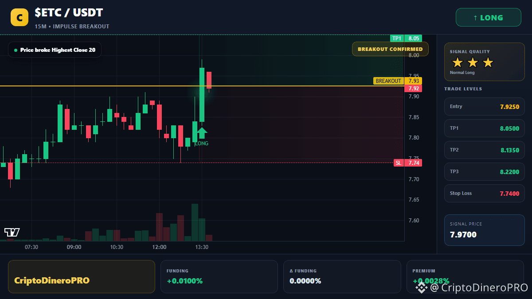Viewport: 532px width, 299px height.
Task: Click the 09:00 time axis label
Action: pos(74,247)
